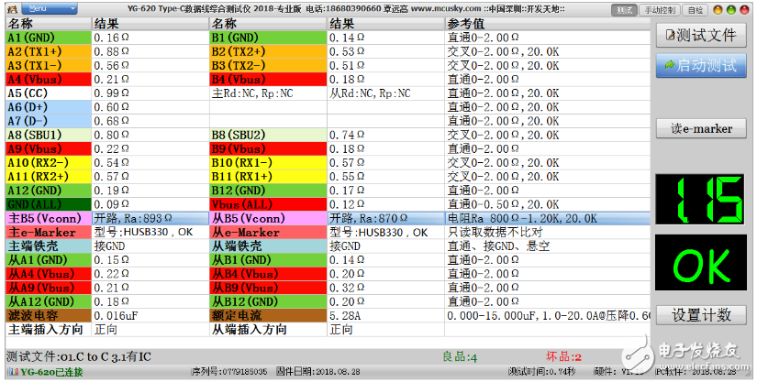Click the 设置计数 button
Screen dimensions: 757x382
tap(701, 315)
